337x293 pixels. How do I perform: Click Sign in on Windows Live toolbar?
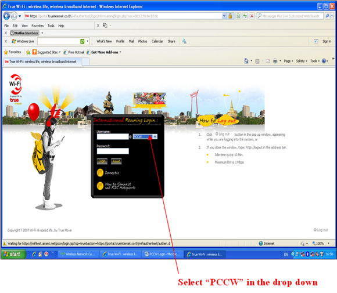coord(327,41)
